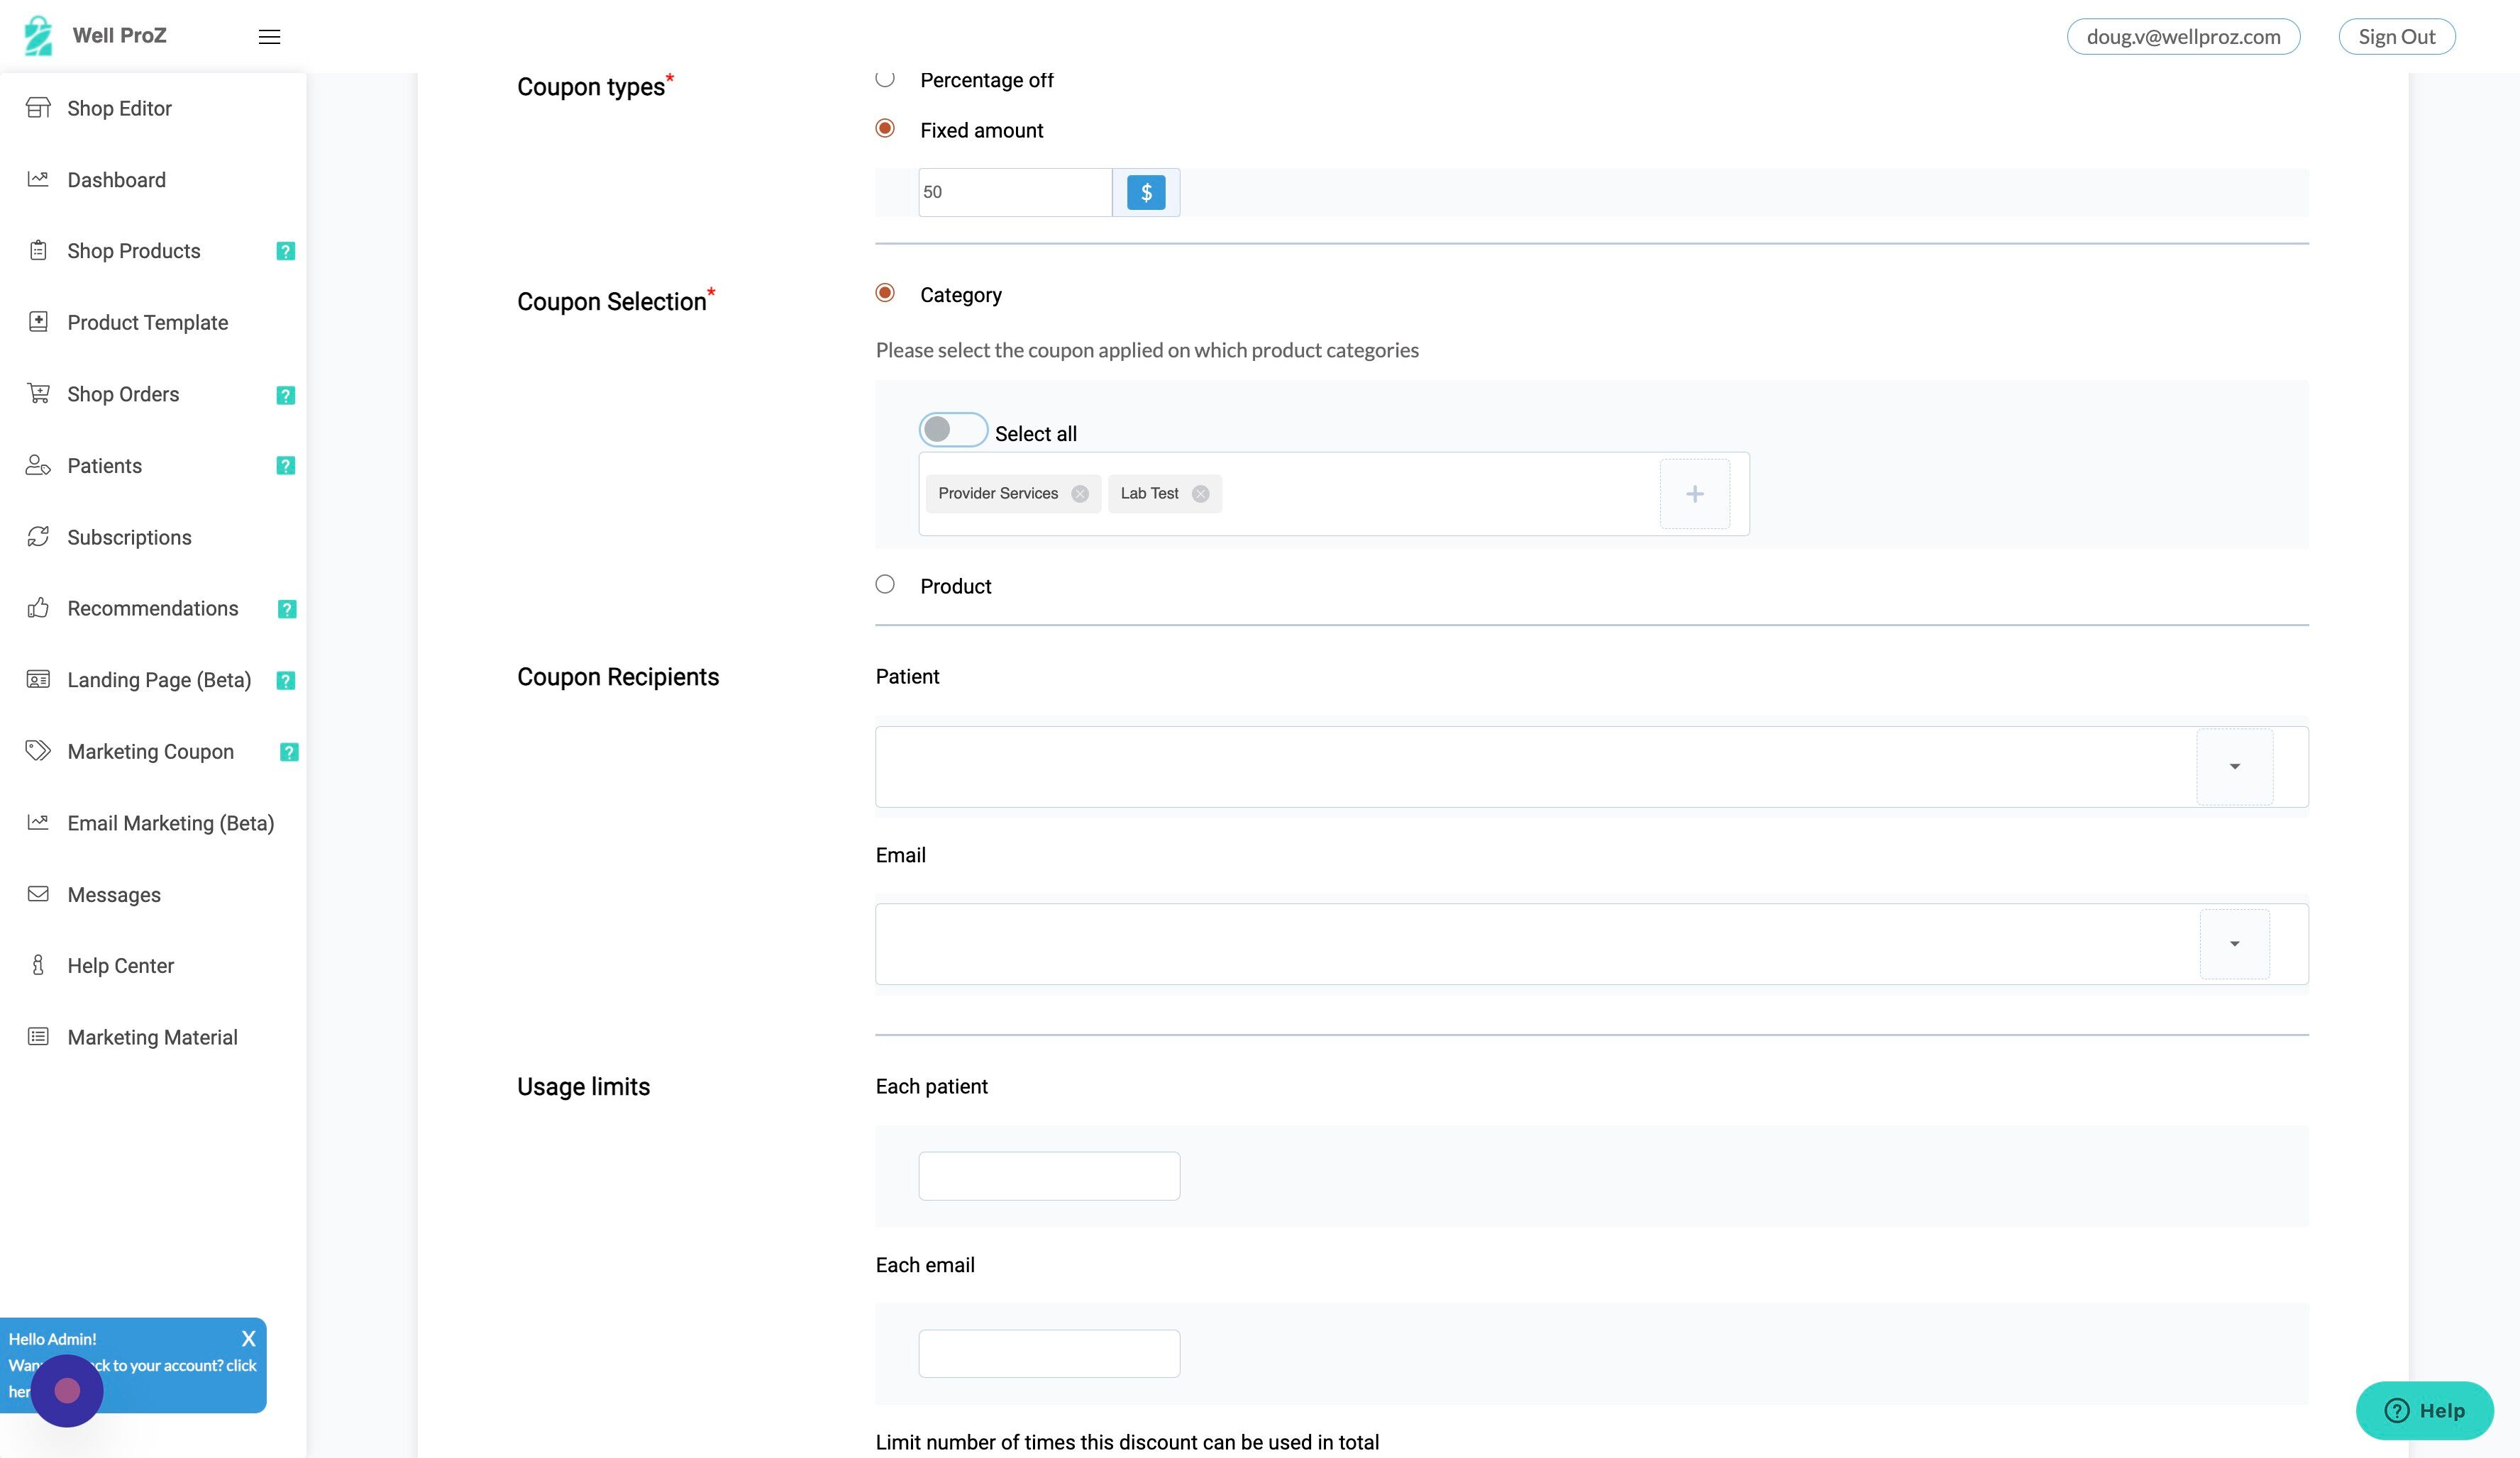Open Shop Products from the sidebar
The height and width of the screenshot is (1458, 2520).
coord(133,251)
